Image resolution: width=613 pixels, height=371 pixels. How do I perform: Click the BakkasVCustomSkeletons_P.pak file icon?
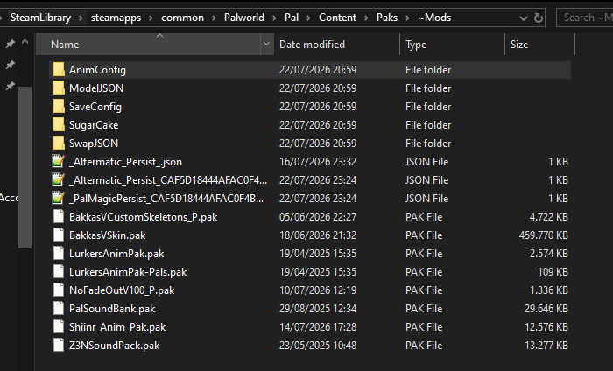pyautogui.click(x=59, y=216)
